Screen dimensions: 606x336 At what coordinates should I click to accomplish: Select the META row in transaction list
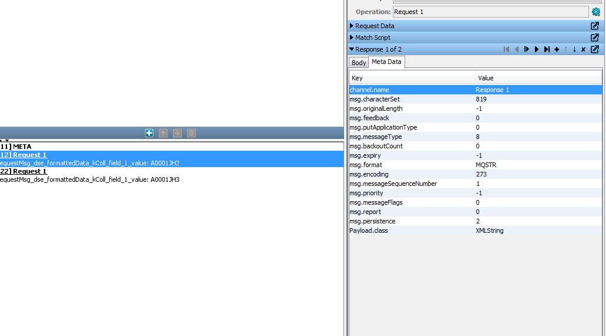(x=171, y=147)
